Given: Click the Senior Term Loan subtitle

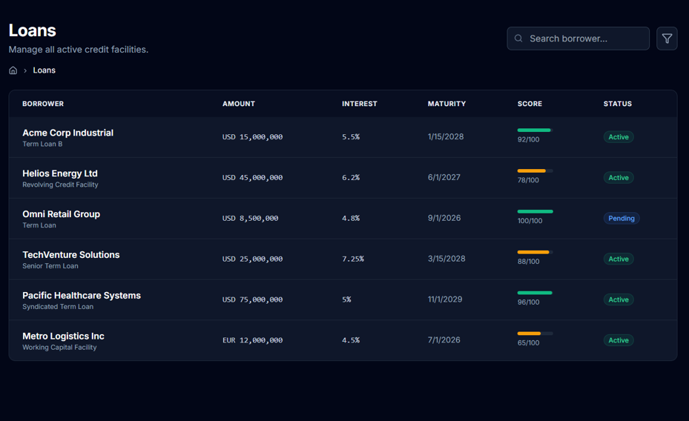Looking at the screenshot, I should tap(50, 266).
